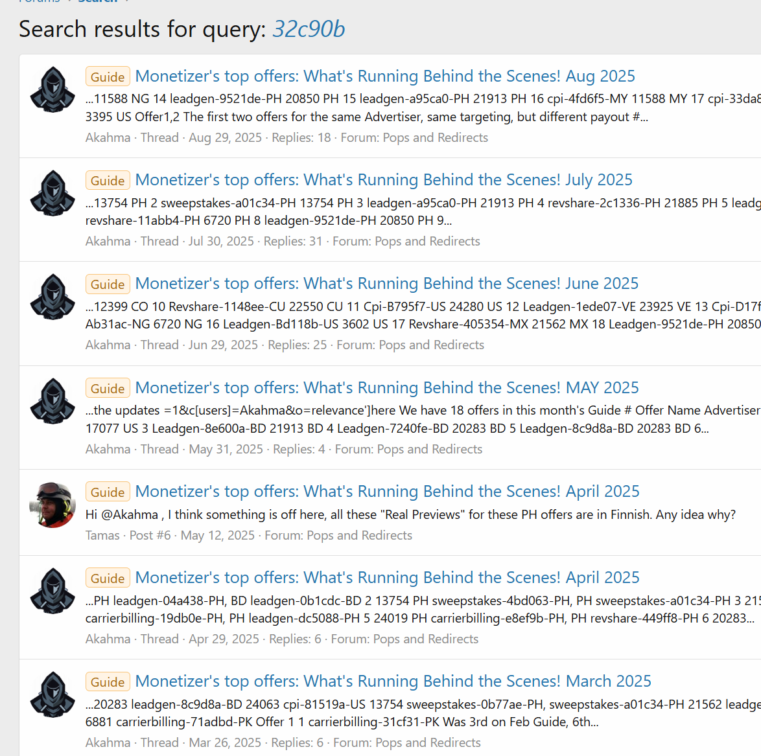Screen dimensions: 761x756
Task: Click Akahma's avatar on the Apr 29 result
Action: 53,591
